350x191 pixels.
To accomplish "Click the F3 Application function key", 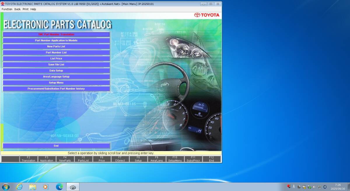I will (47, 159).
